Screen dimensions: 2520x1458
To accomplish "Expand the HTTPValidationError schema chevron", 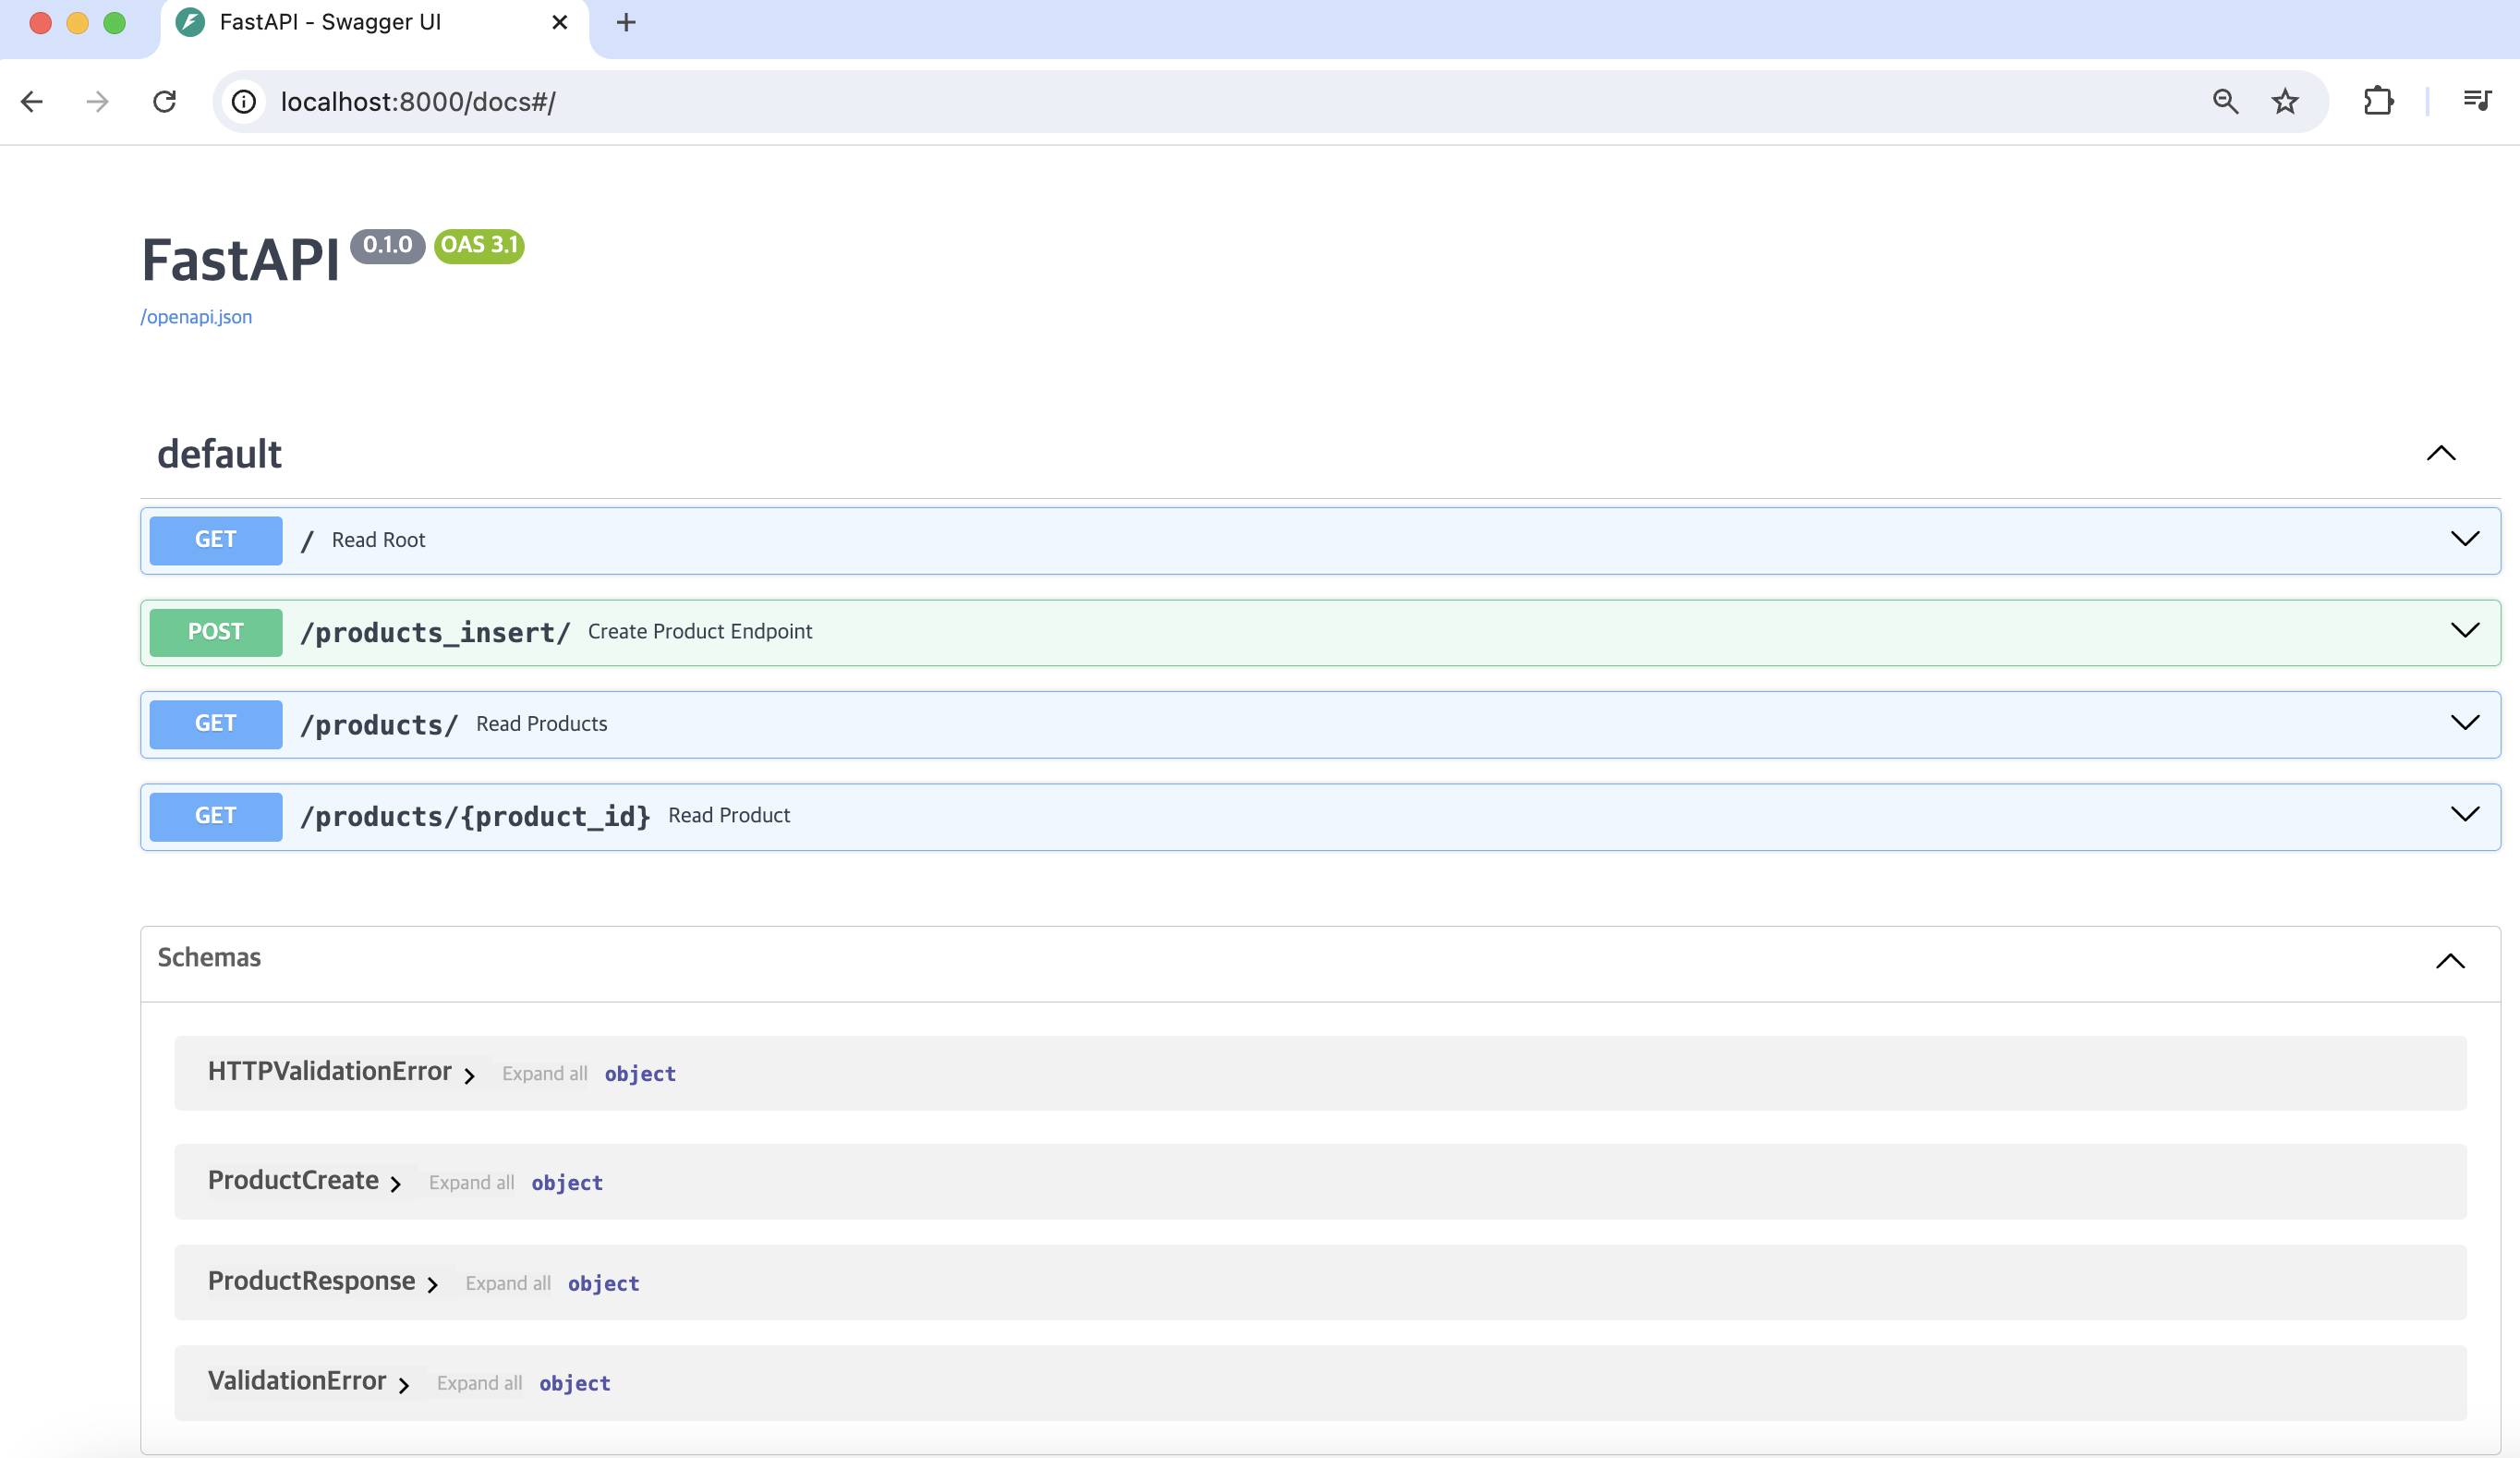I will coord(469,1075).
